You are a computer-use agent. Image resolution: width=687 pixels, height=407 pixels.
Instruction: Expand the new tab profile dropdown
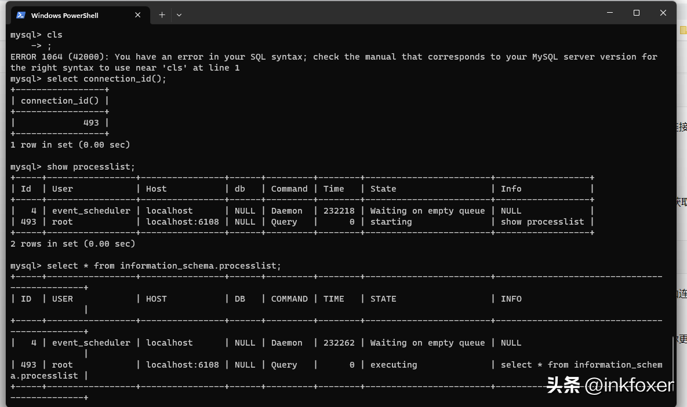point(179,15)
